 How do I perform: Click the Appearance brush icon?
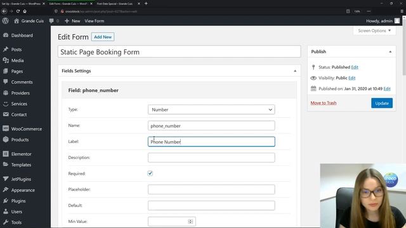point(6,190)
